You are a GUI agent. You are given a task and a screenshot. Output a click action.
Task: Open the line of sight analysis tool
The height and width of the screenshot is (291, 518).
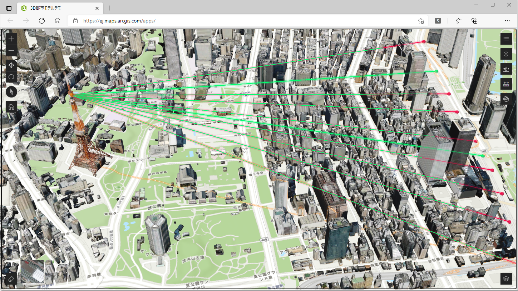tap(506, 69)
